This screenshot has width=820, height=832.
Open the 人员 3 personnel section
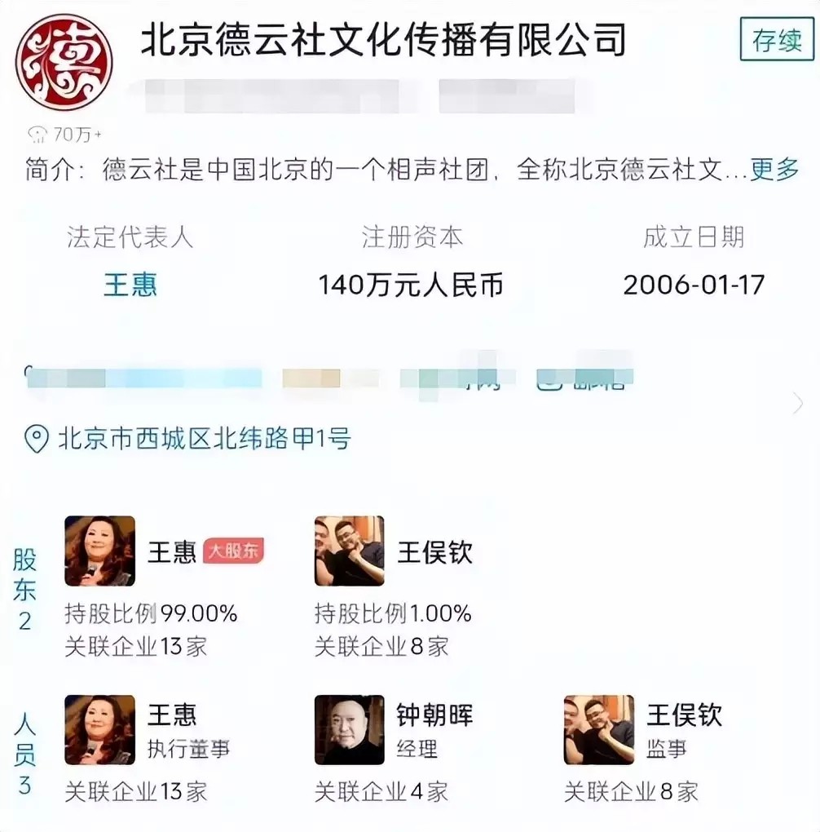coord(25,754)
